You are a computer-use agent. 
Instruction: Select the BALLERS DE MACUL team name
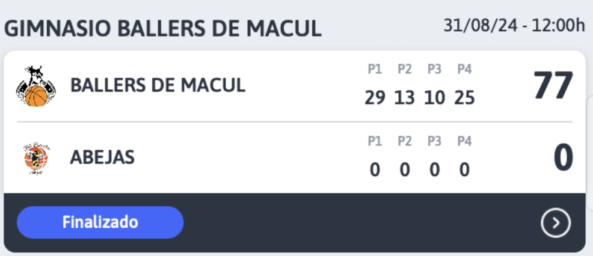(158, 85)
